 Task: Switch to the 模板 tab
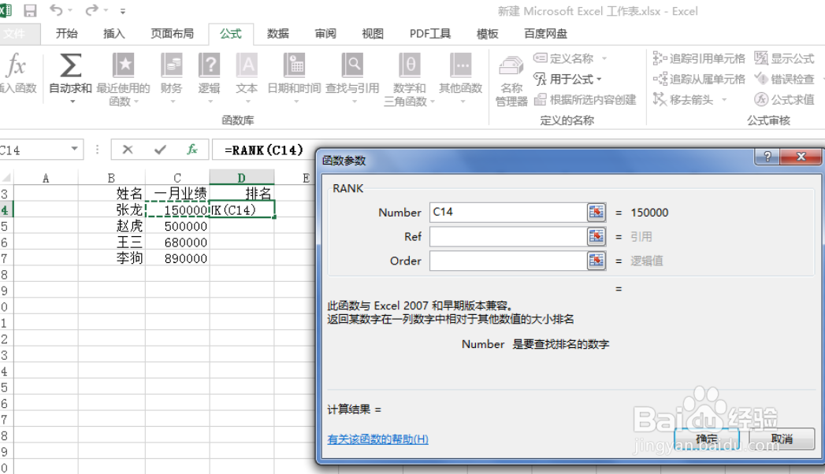[487, 34]
